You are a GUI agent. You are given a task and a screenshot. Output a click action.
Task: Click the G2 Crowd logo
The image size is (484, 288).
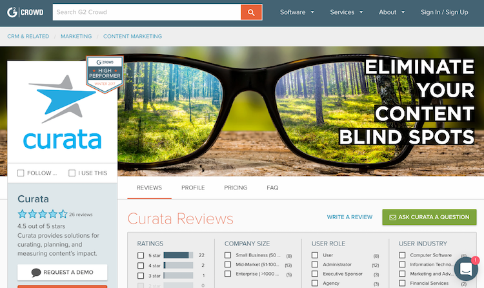[x=25, y=12]
